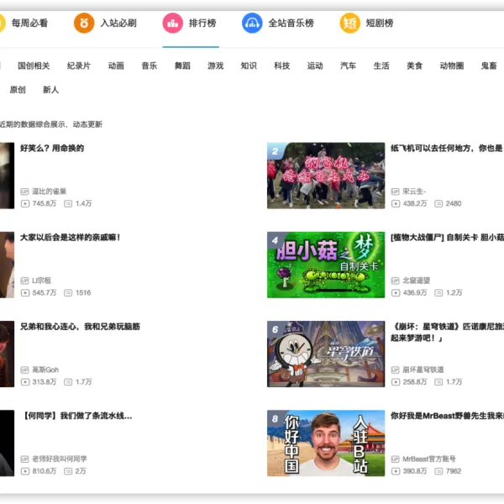Open uploader 高斯Goh profile
This screenshot has width=504, height=504.
click(x=45, y=370)
